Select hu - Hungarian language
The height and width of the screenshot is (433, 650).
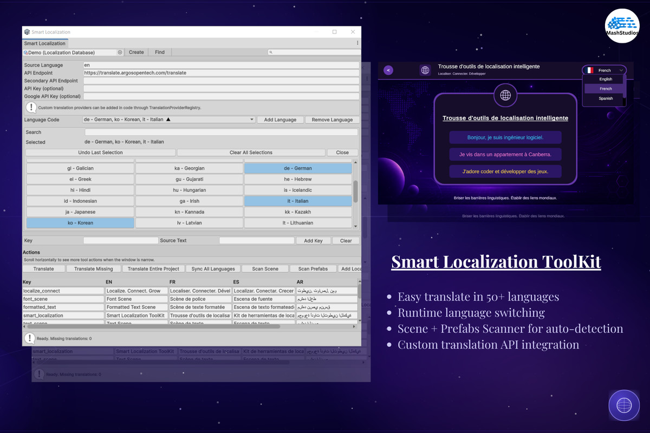(x=189, y=190)
